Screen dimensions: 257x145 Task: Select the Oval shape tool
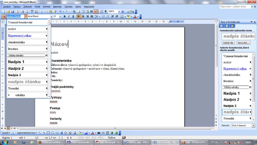(x=53, y=133)
